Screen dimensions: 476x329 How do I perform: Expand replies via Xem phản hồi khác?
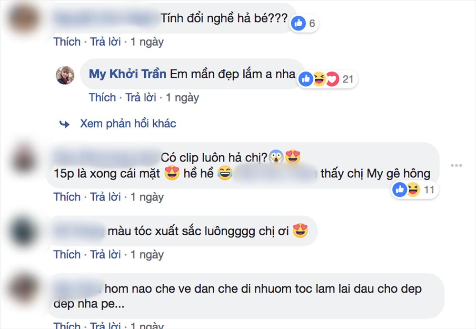coord(128,123)
